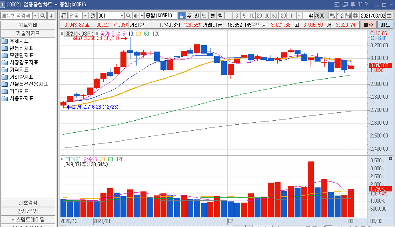The image size is (395, 227).
Task: Open the 기술적지표 panel tab
Action: [x=28, y=33]
